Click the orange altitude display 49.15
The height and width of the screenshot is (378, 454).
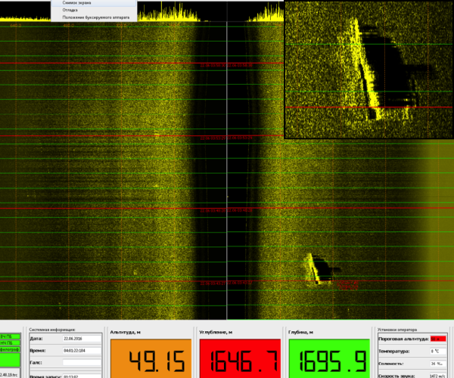point(151,358)
